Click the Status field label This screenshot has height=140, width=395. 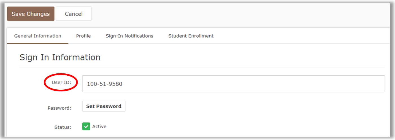point(63,127)
